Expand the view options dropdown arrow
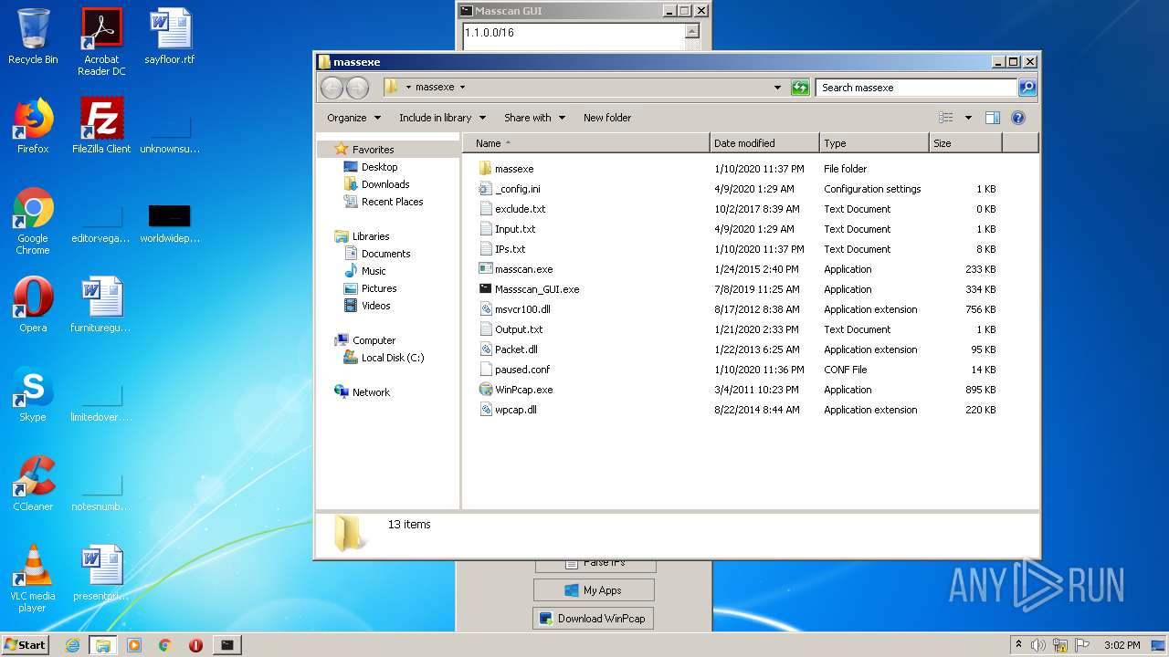Viewport: 1169px width, 657px height. click(x=968, y=118)
